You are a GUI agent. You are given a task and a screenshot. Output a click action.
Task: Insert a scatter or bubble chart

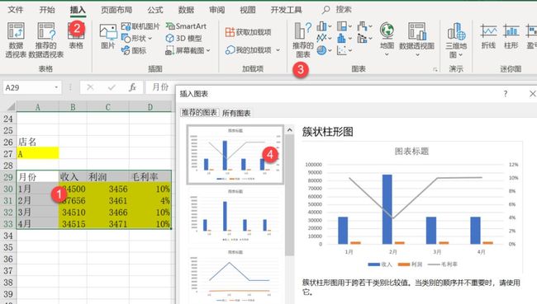pos(342,50)
